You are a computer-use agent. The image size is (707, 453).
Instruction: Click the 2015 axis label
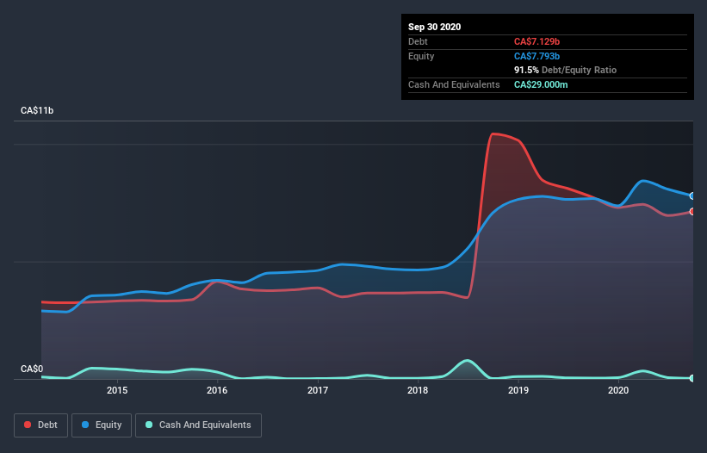coord(117,390)
